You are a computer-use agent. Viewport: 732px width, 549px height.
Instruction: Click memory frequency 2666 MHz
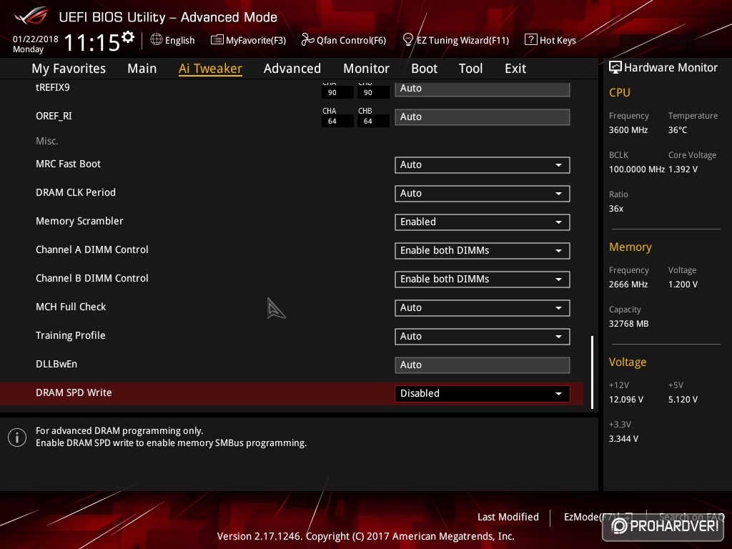(628, 285)
